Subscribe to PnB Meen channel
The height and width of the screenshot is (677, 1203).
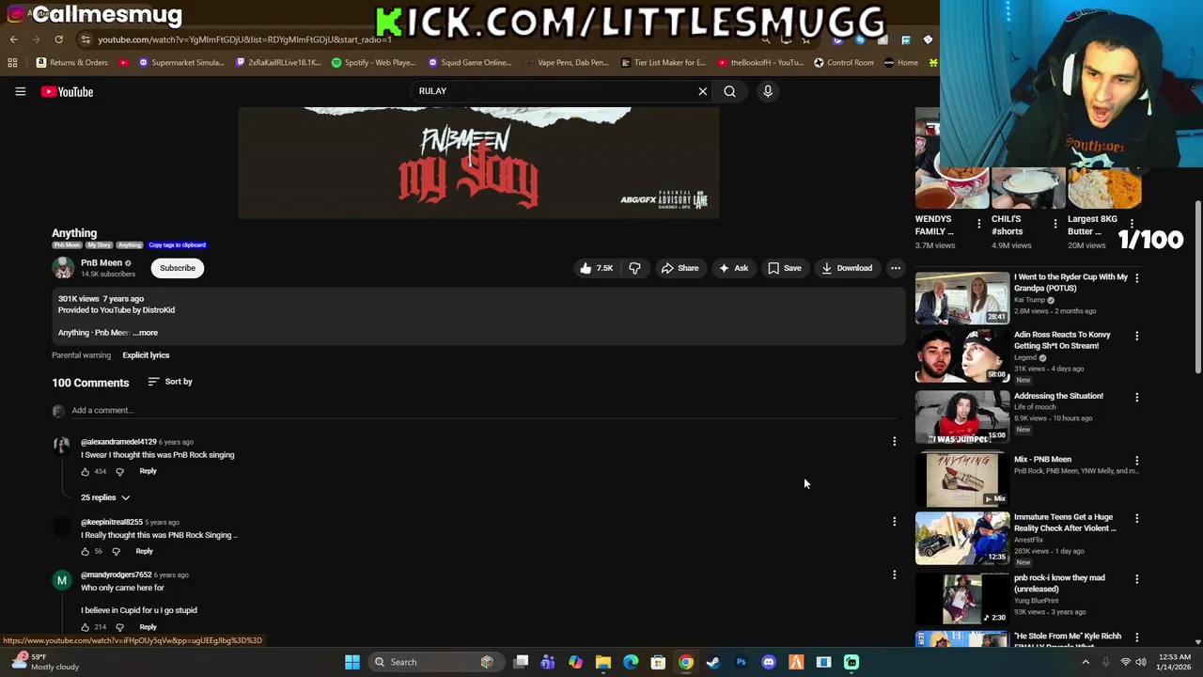(x=178, y=268)
